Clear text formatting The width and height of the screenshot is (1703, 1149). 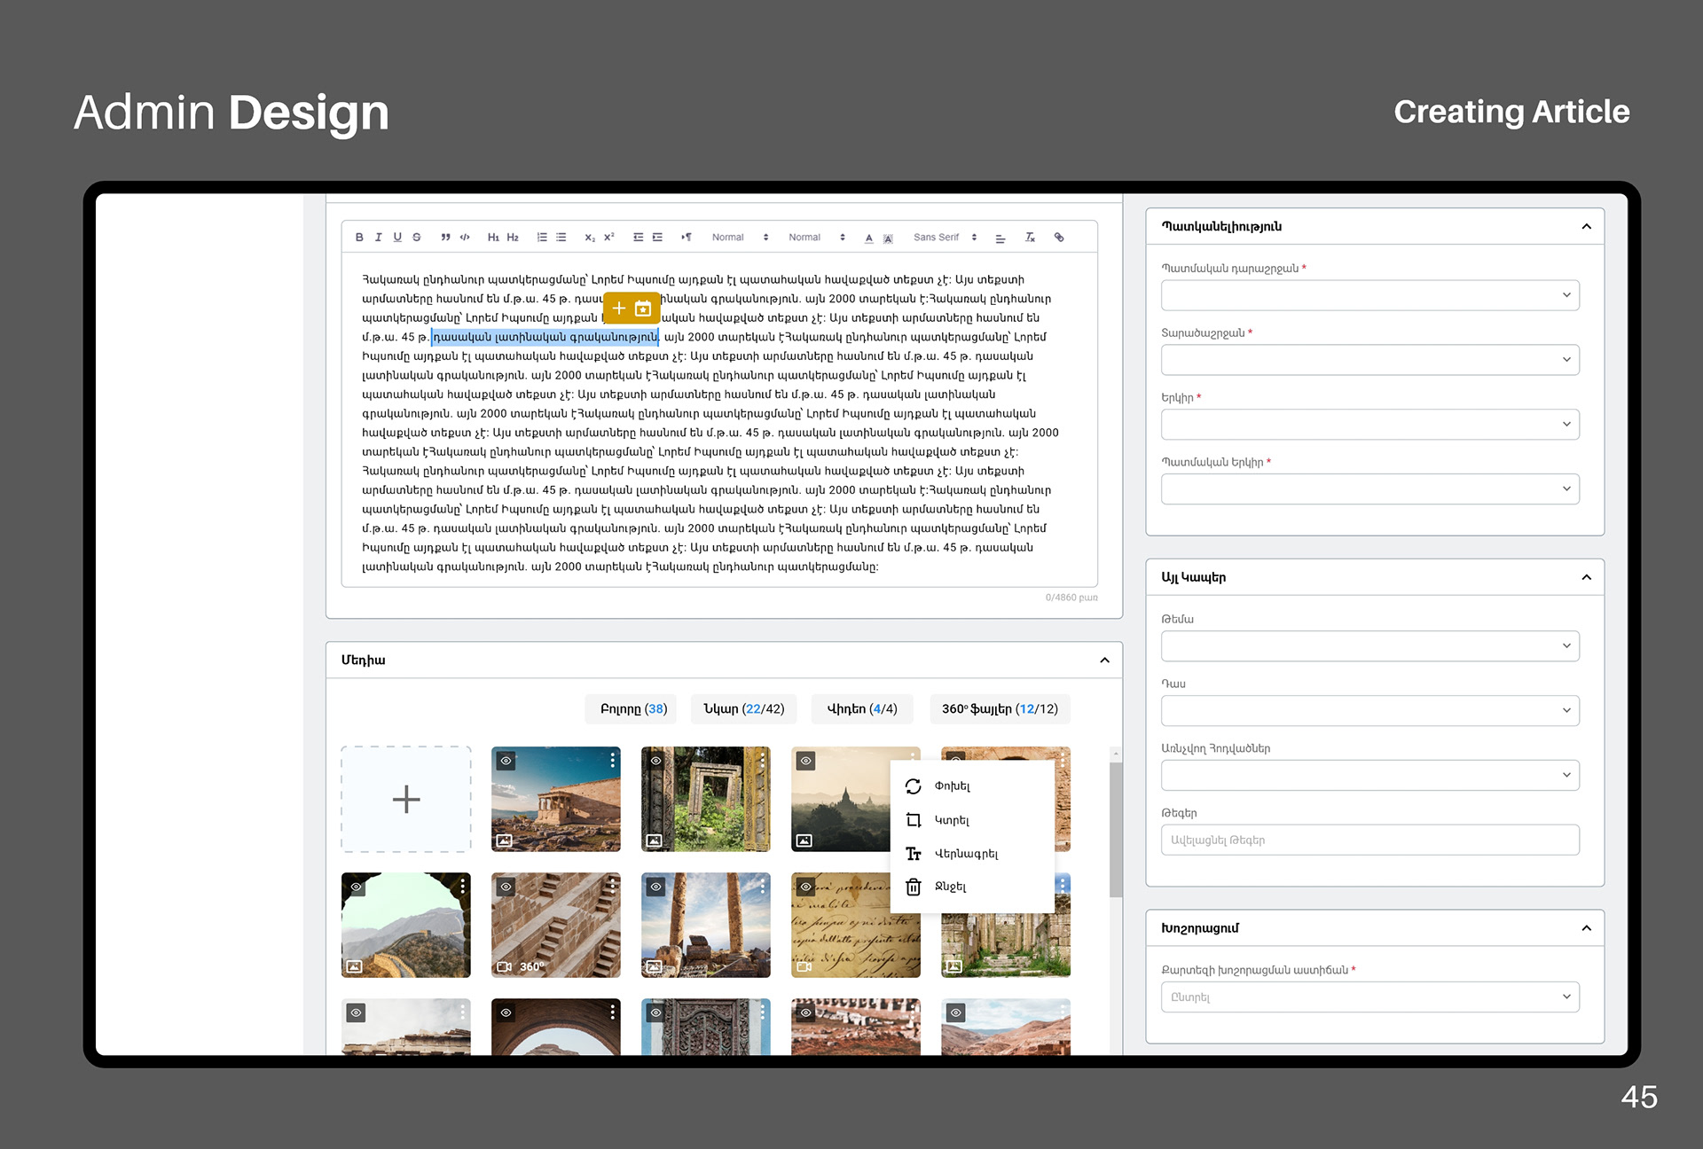point(1030,238)
